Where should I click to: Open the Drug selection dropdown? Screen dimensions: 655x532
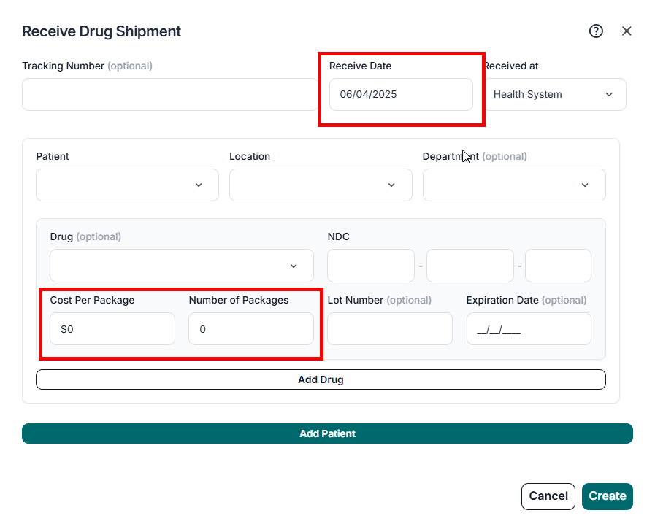coord(182,266)
